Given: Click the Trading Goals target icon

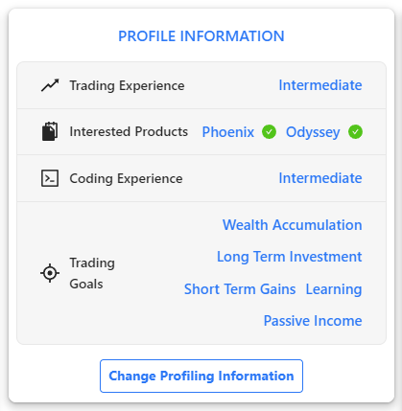Looking at the screenshot, I should 50,273.
